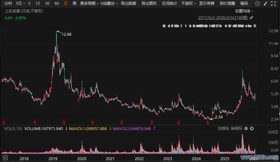Click the red S marker nearest the 2019 label

tap(64, 122)
